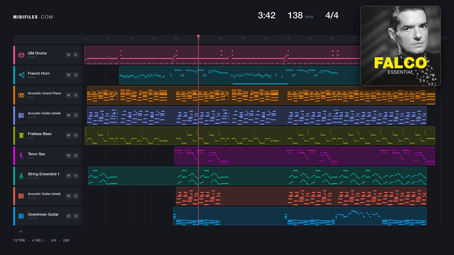Click the olive Fretless Bass clip region

[260, 135]
